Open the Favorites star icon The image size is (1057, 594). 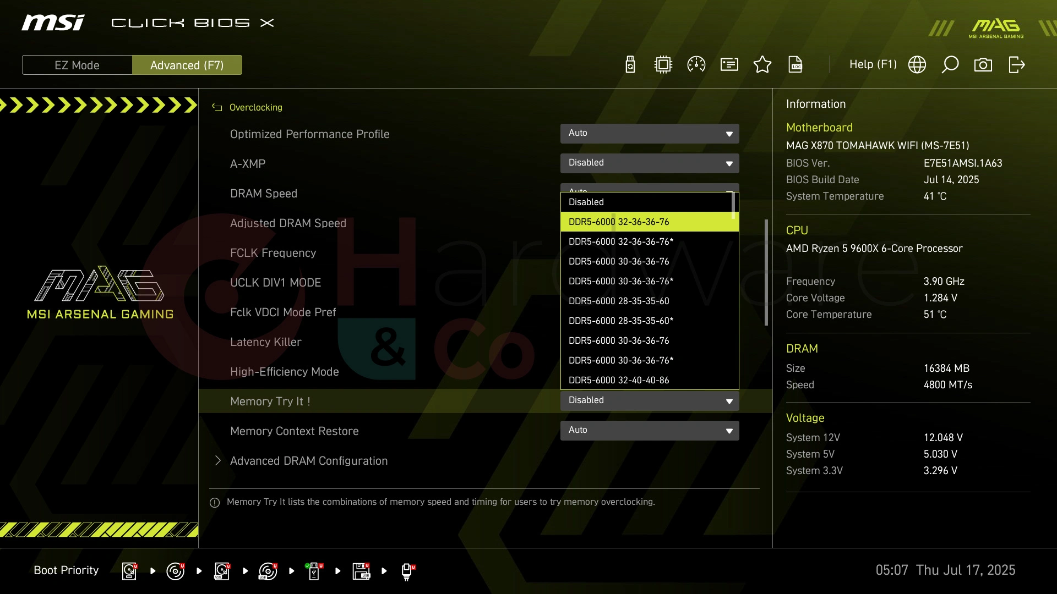pos(762,64)
